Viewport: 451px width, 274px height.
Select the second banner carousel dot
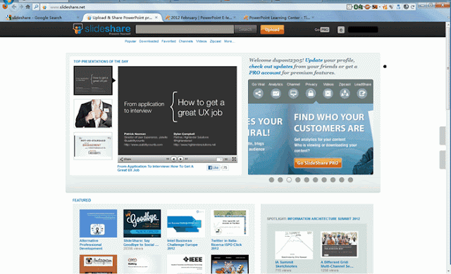click(280, 180)
